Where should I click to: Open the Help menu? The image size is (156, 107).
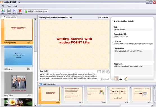[16, 6]
